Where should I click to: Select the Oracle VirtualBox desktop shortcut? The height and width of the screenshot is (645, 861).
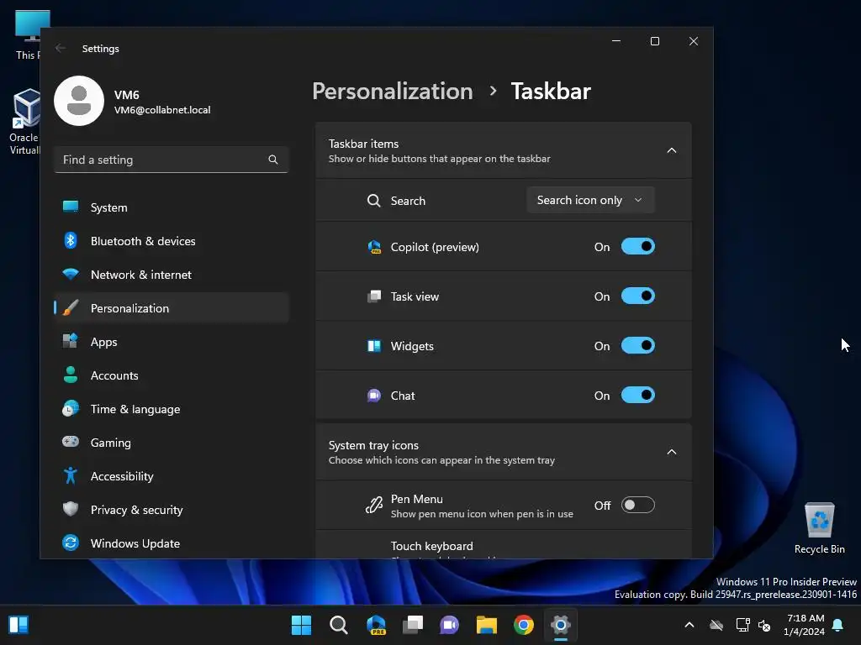(24, 122)
